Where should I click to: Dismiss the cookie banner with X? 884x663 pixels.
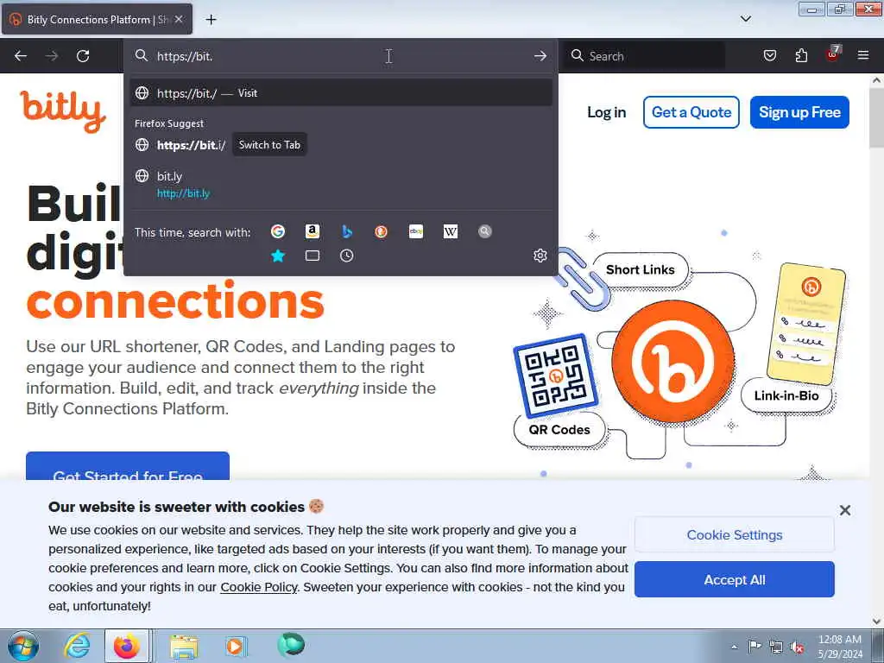tap(844, 510)
